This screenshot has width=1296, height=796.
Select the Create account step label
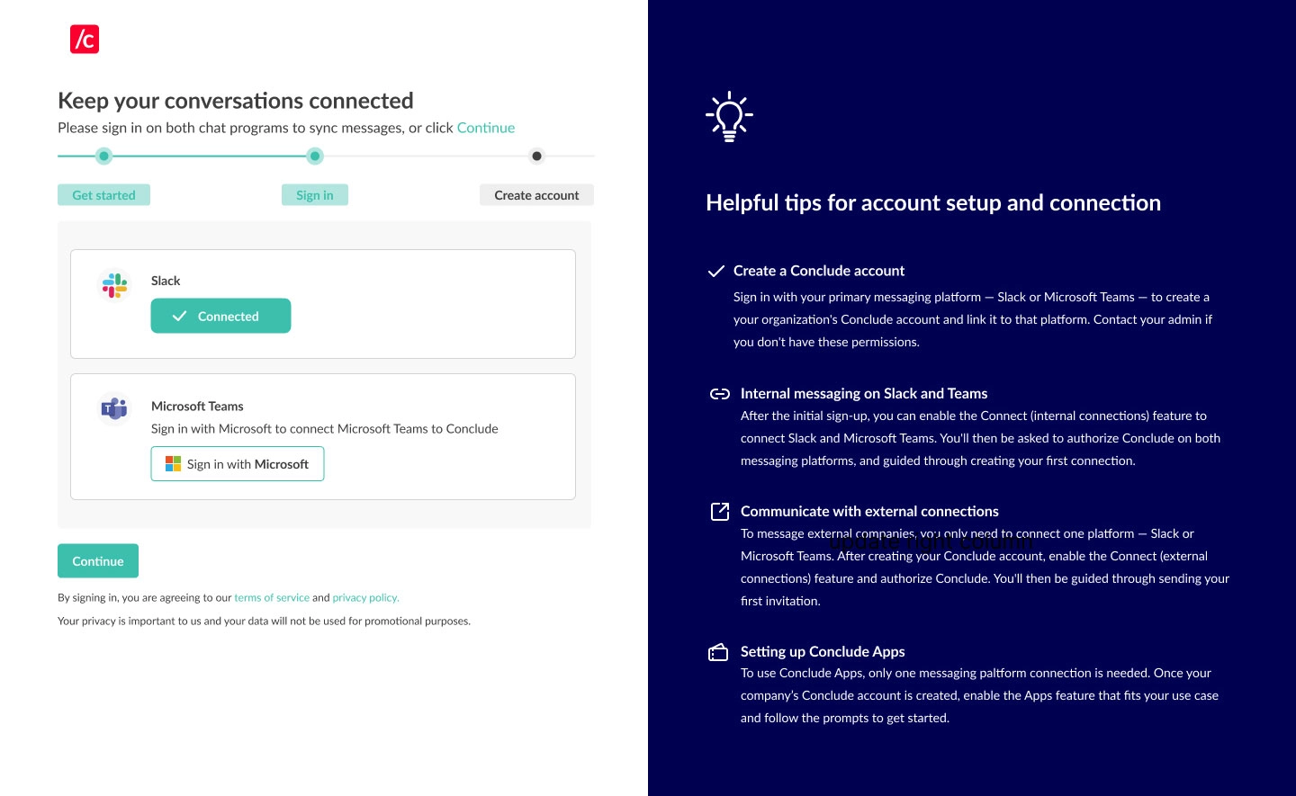[536, 195]
